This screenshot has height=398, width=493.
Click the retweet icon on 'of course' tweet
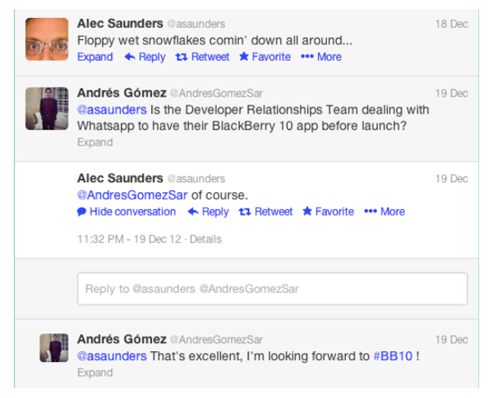(x=245, y=212)
